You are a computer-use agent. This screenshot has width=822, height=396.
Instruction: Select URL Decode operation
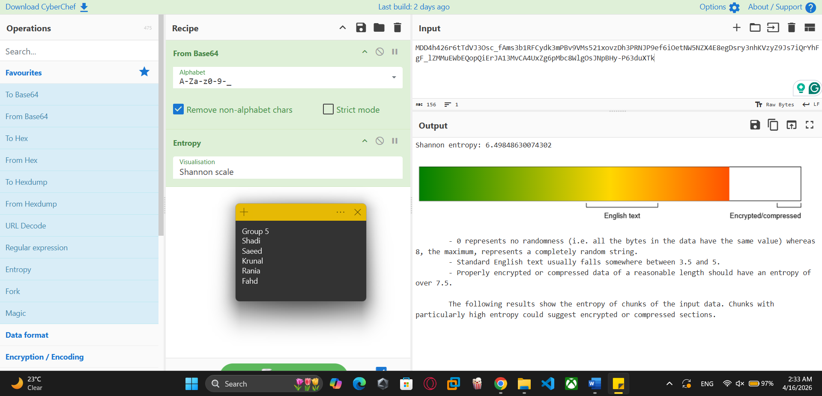click(79, 226)
